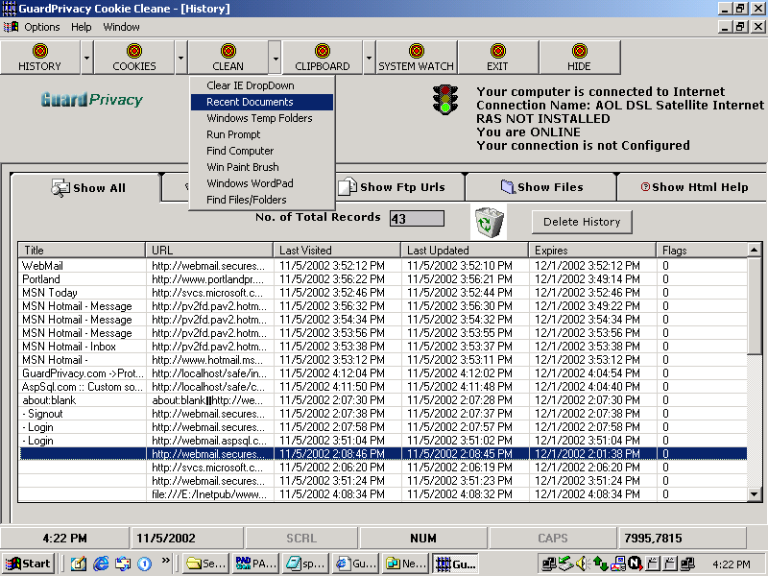This screenshot has width=768, height=576.
Task: Select the Portland history row
Action: (383, 279)
